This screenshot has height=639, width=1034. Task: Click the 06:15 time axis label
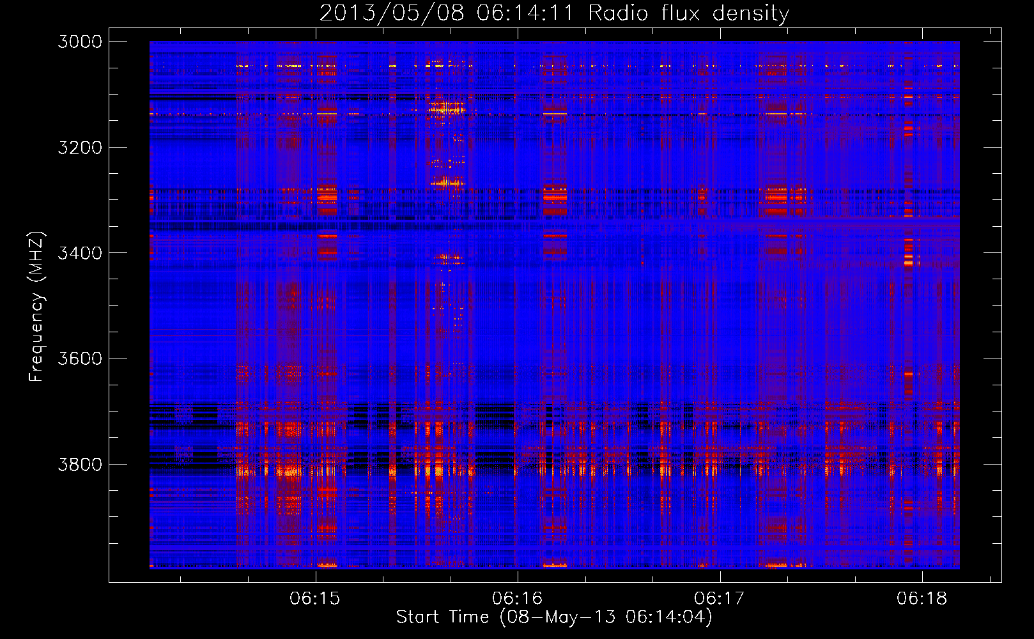click(x=315, y=598)
